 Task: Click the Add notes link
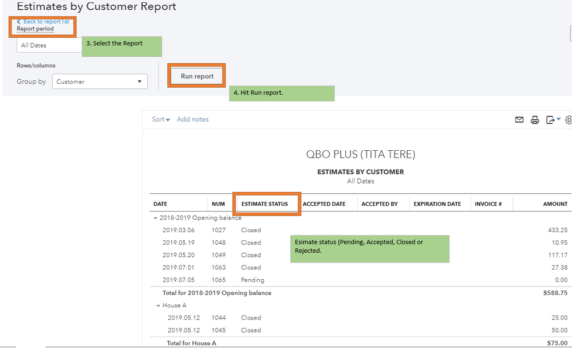tap(192, 119)
